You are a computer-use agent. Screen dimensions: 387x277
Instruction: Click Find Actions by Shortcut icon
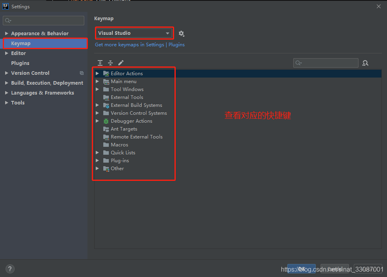(x=365, y=63)
